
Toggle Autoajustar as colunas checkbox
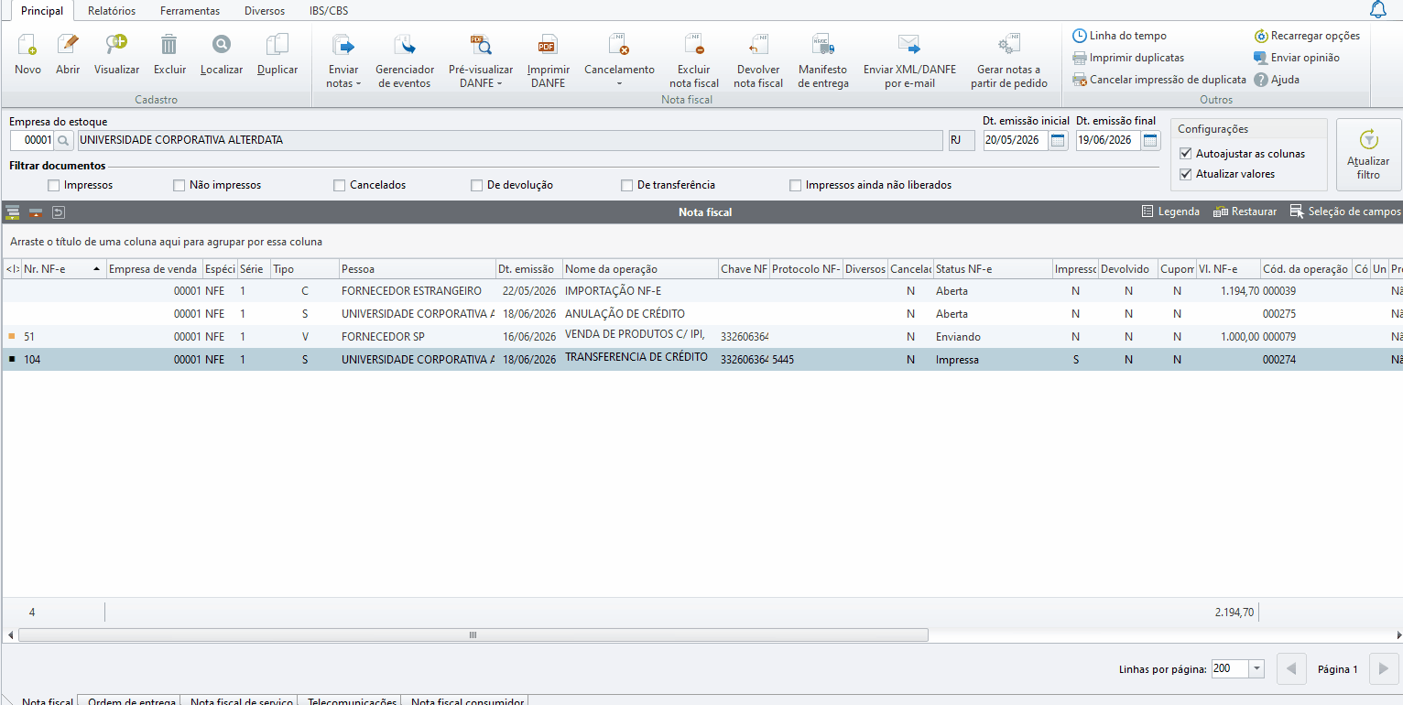[x=1186, y=154]
